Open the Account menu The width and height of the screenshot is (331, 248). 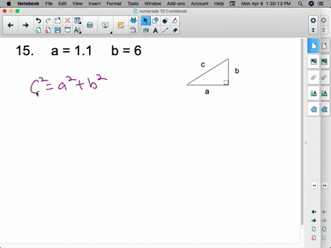(199, 3)
